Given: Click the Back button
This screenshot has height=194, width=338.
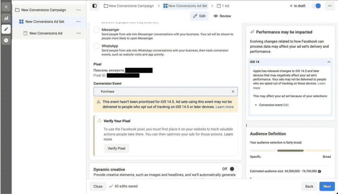Looking at the screenshot, I should pos(309,187).
